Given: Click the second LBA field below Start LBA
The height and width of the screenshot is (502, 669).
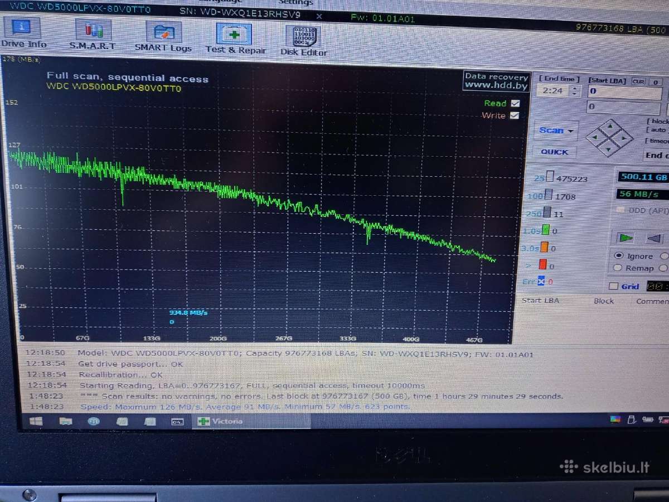Looking at the screenshot, I should click(x=624, y=107).
